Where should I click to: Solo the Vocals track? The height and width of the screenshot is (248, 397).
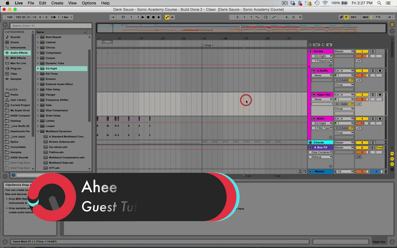coord(373,51)
